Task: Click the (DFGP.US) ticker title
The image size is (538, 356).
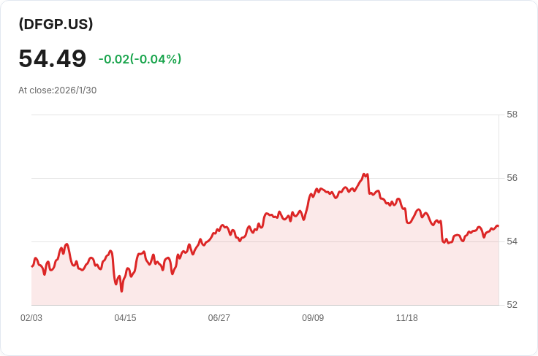Action: point(56,24)
